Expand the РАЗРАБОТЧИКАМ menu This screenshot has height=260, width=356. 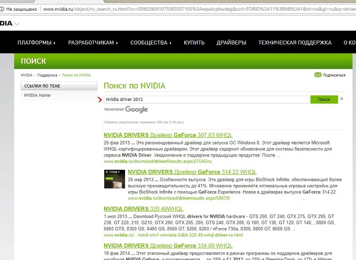point(93,42)
